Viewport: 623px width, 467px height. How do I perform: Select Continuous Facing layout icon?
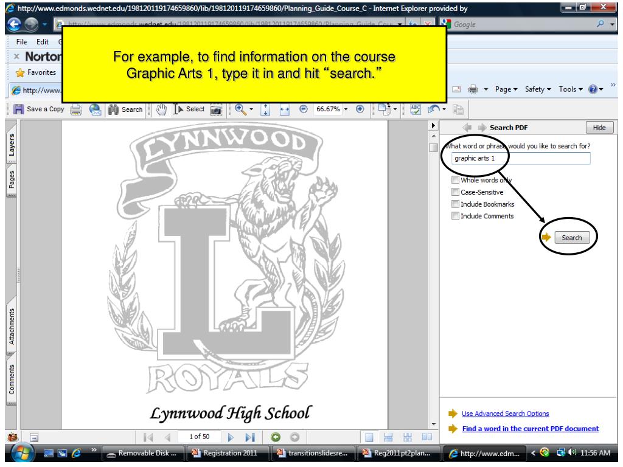(407, 437)
